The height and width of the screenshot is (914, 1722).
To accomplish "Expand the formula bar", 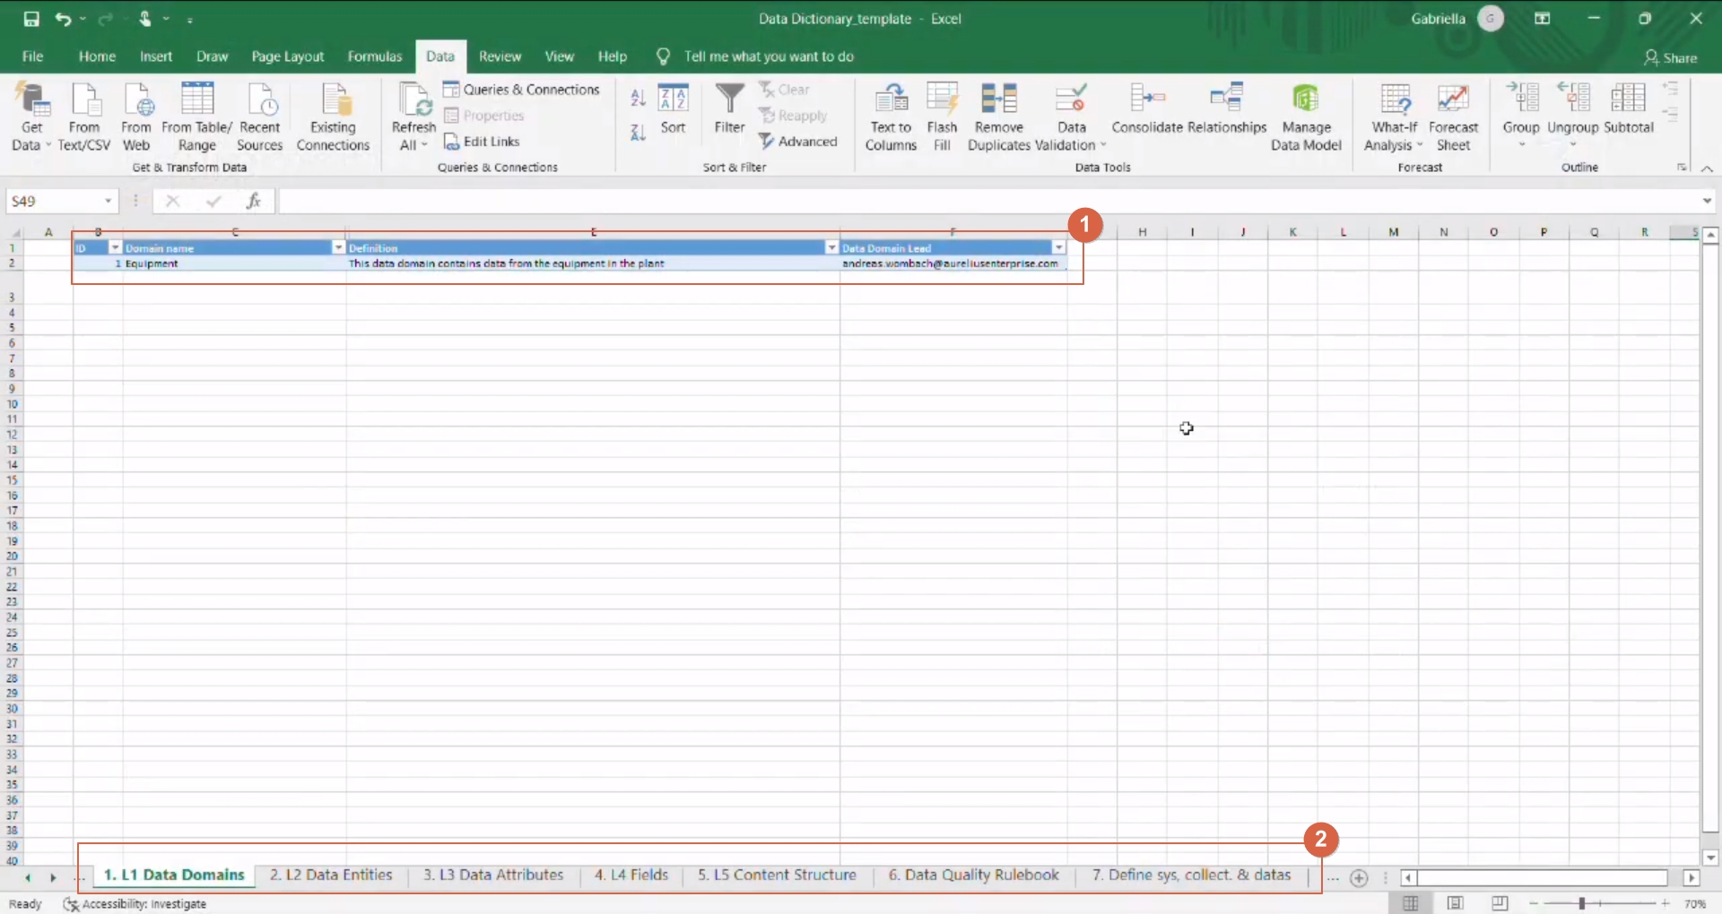I will (x=1707, y=201).
